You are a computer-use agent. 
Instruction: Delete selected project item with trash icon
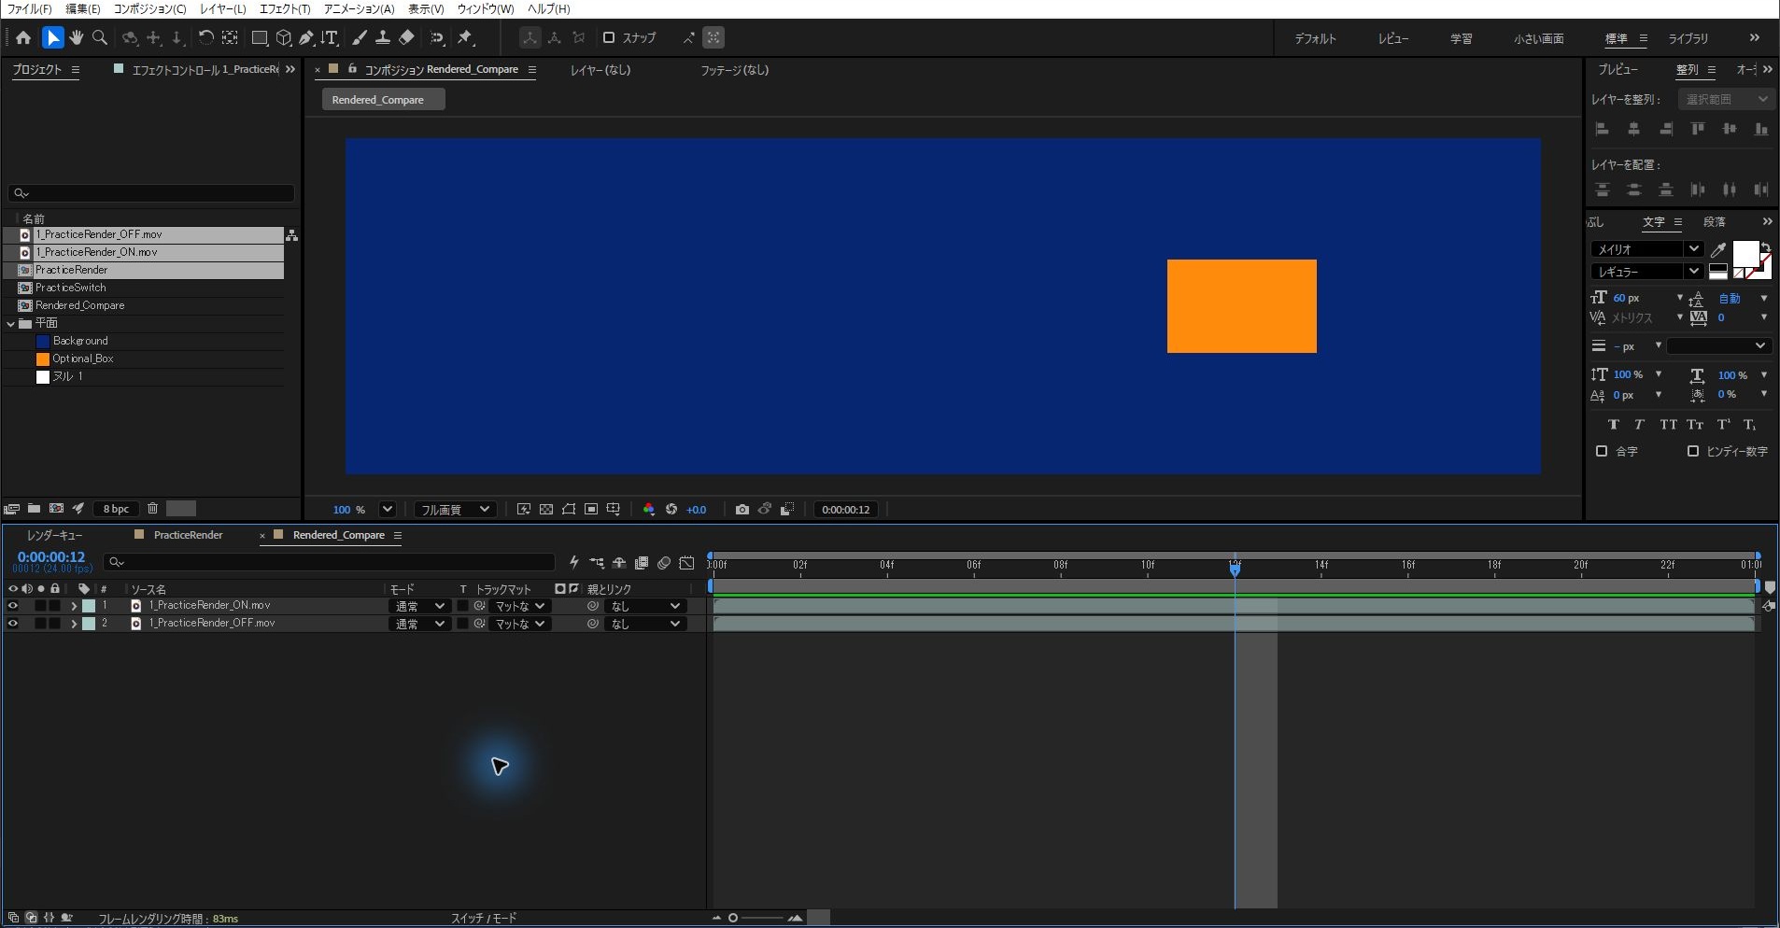[x=152, y=509]
